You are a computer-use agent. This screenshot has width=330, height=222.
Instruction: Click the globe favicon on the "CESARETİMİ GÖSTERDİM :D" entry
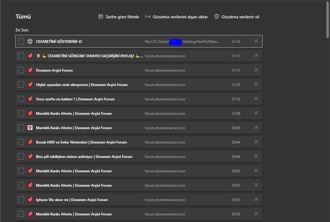click(30, 41)
